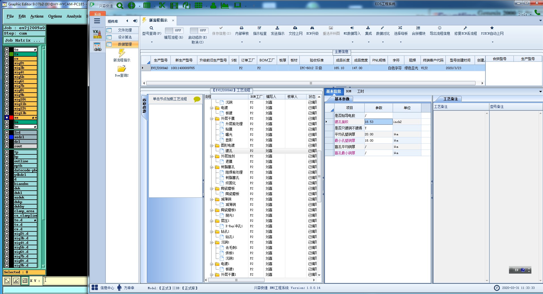543x294 pixels.
Task: Open the MI数据导入 dropdown arrow
Action: (x=352, y=42)
